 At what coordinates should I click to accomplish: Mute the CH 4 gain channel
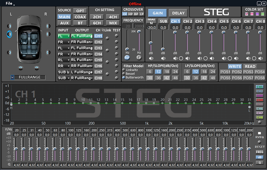(x=212, y=58)
